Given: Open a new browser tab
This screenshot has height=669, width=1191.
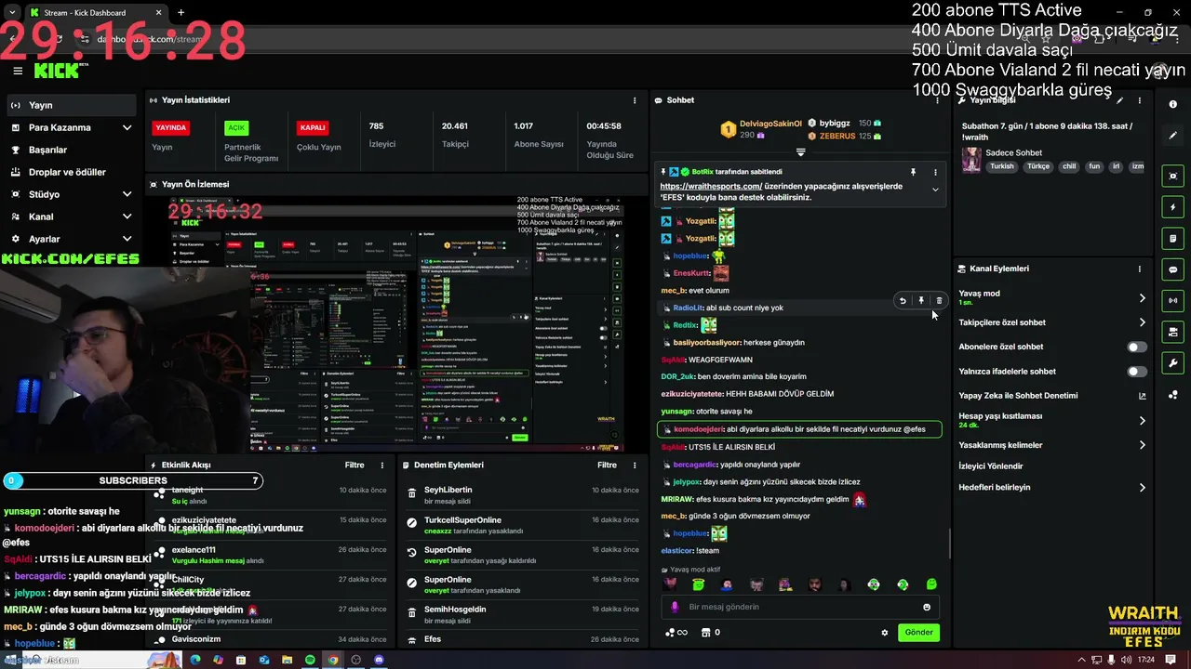Looking at the screenshot, I should 181,13.
